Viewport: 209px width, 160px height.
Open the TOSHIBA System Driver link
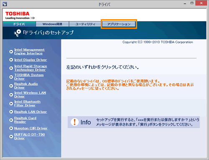click(29, 77)
